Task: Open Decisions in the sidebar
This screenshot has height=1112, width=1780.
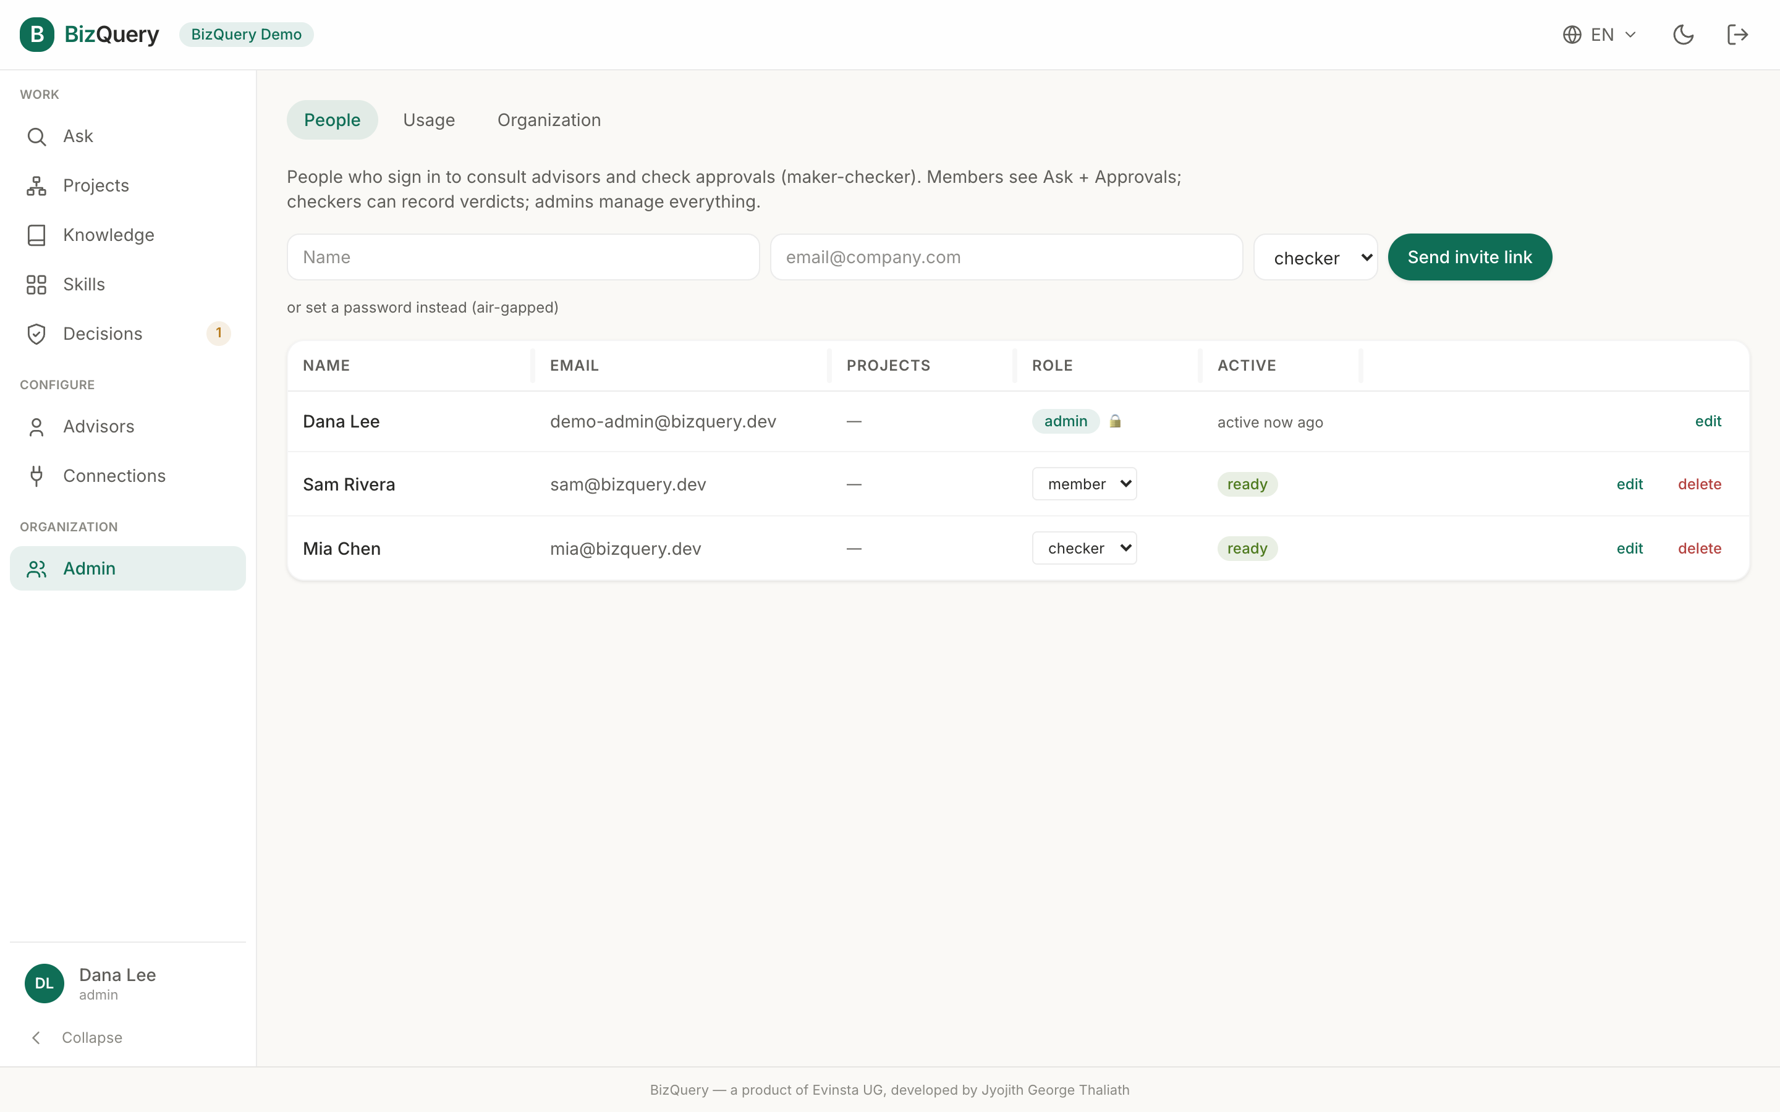Action: (127, 334)
